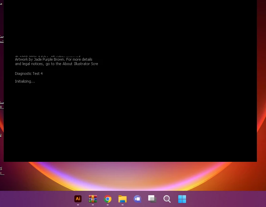Click the 'Diagnostic Test 4' splash text

pyautogui.click(x=29, y=73)
